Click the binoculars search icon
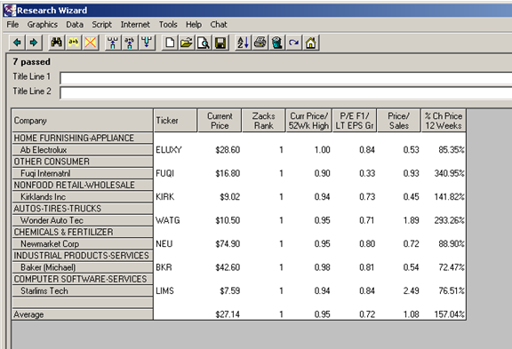This screenshot has width=512, height=349. coord(57,43)
